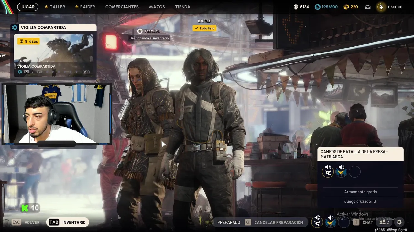Click the BACONX username in top bar

395,7
